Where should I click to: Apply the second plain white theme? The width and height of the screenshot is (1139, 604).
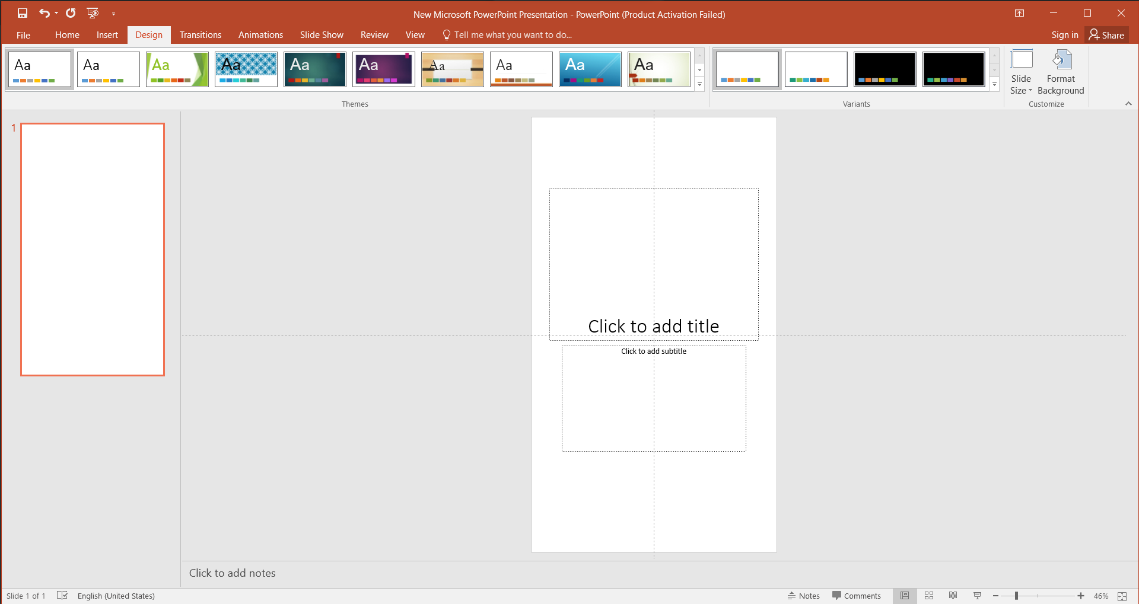point(109,69)
